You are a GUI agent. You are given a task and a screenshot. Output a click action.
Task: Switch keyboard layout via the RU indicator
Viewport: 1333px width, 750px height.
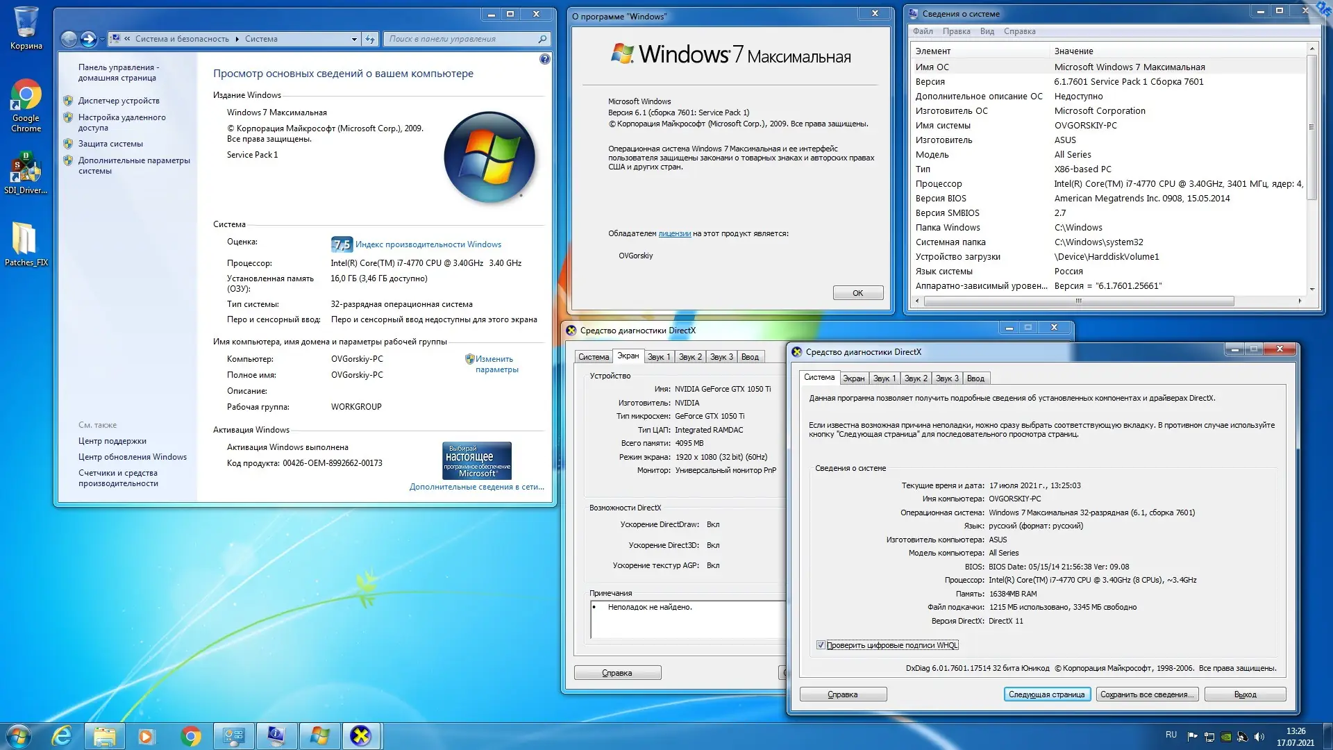point(1171,735)
